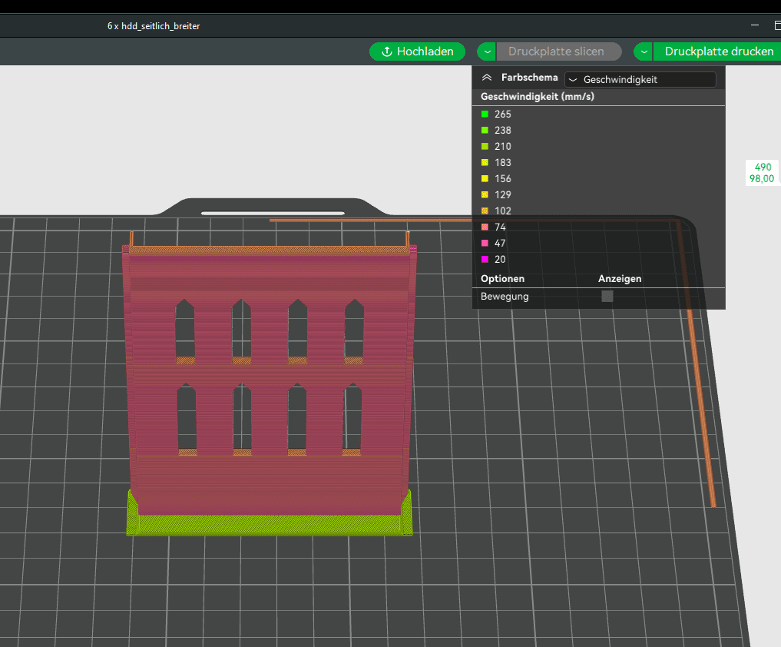The width and height of the screenshot is (781, 647).
Task: Open the Farbschema Geschwindigkeit combo box
Action: [x=640, y=79]
